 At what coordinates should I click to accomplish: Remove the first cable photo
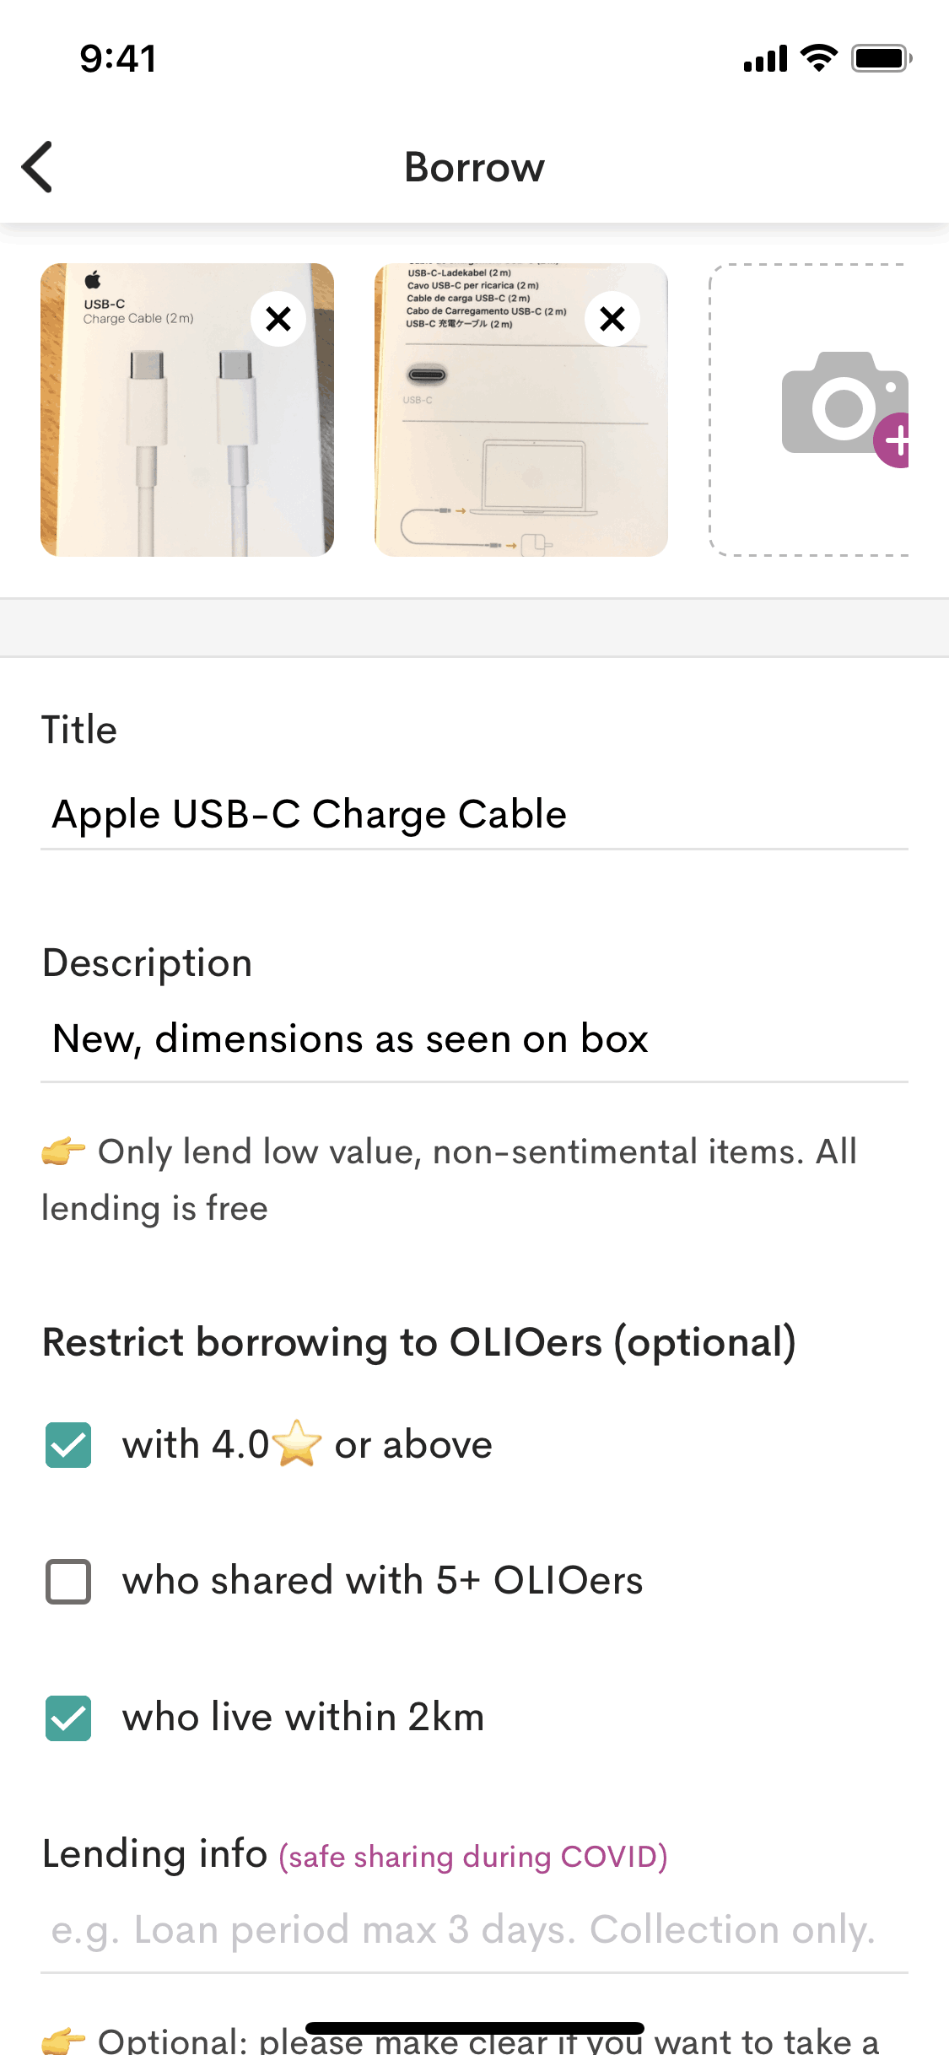[x=278, y=319]
